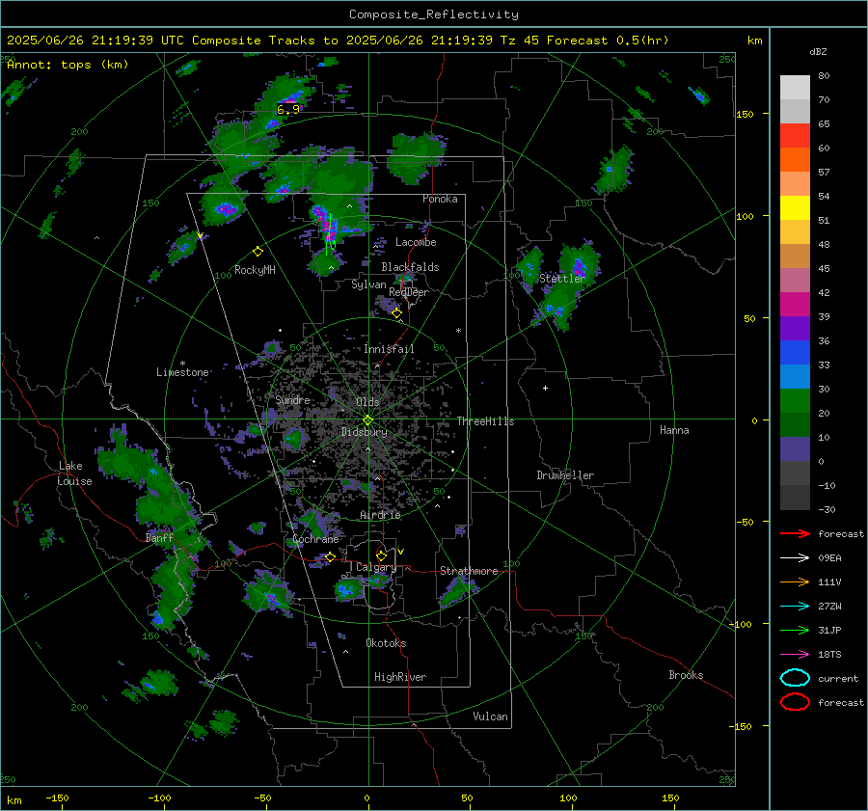Screen dimensions: 868x811
Task: Click the RockyMH label
Action: 255,270
